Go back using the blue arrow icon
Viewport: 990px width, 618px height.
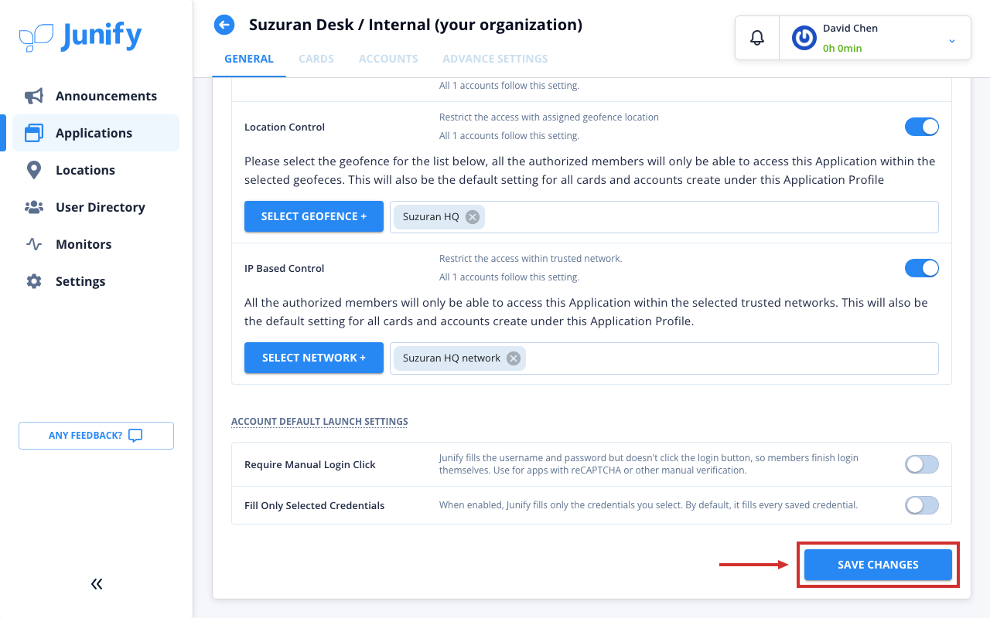tap(224, 25)
